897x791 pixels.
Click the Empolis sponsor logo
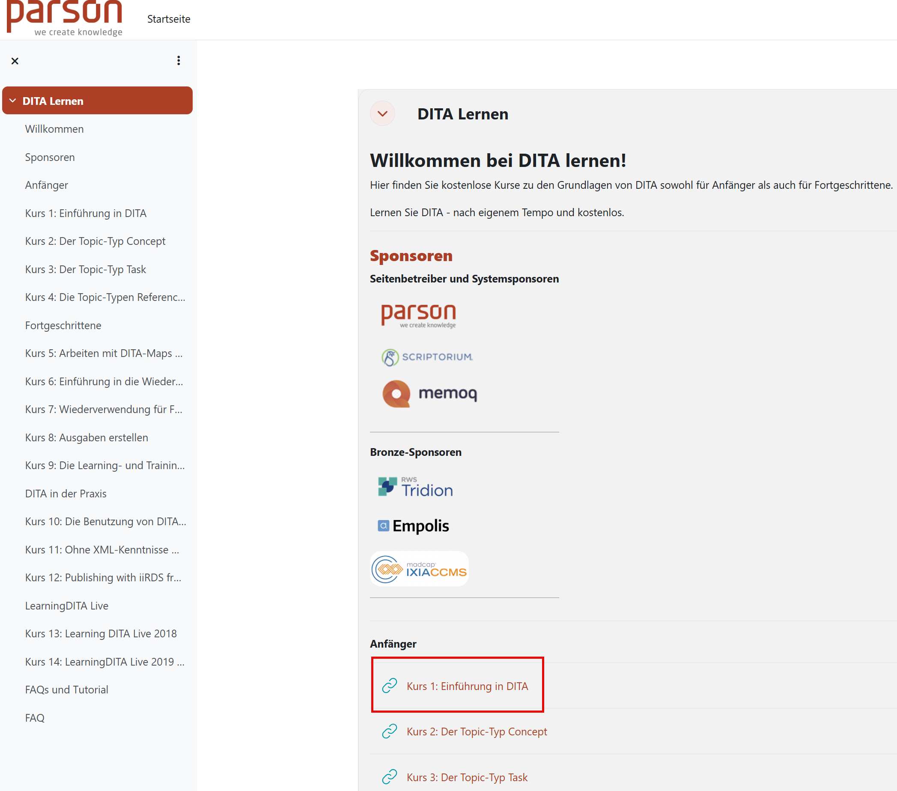[414, 526]
